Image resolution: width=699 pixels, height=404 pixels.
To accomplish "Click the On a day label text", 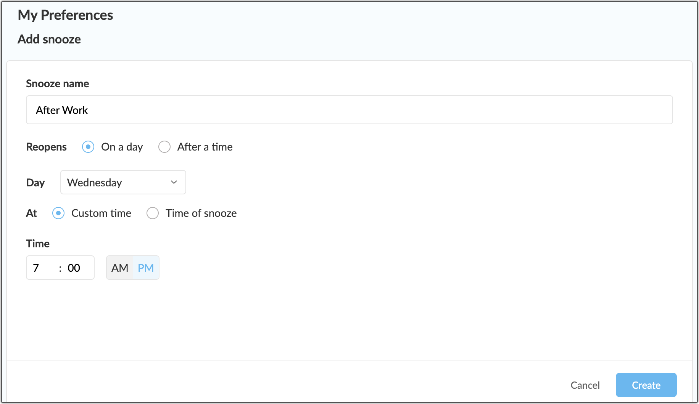I will [122, 147].
